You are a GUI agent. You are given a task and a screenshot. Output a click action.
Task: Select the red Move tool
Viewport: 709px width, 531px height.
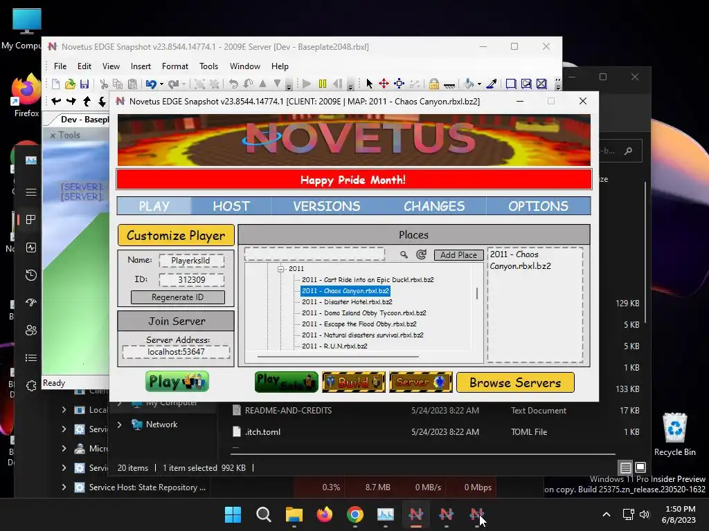(384, 84)
